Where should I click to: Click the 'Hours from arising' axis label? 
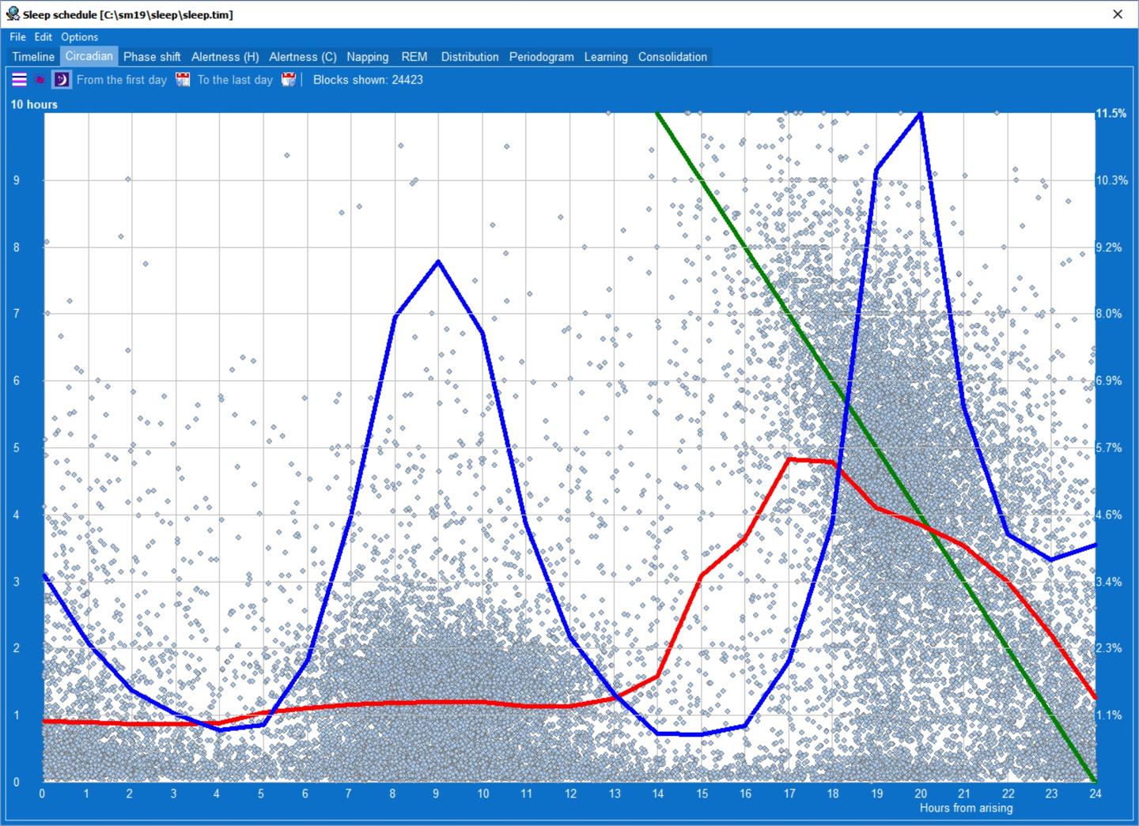(966, 808)
